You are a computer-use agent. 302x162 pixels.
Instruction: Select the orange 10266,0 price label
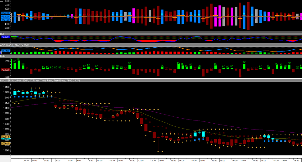5,143
